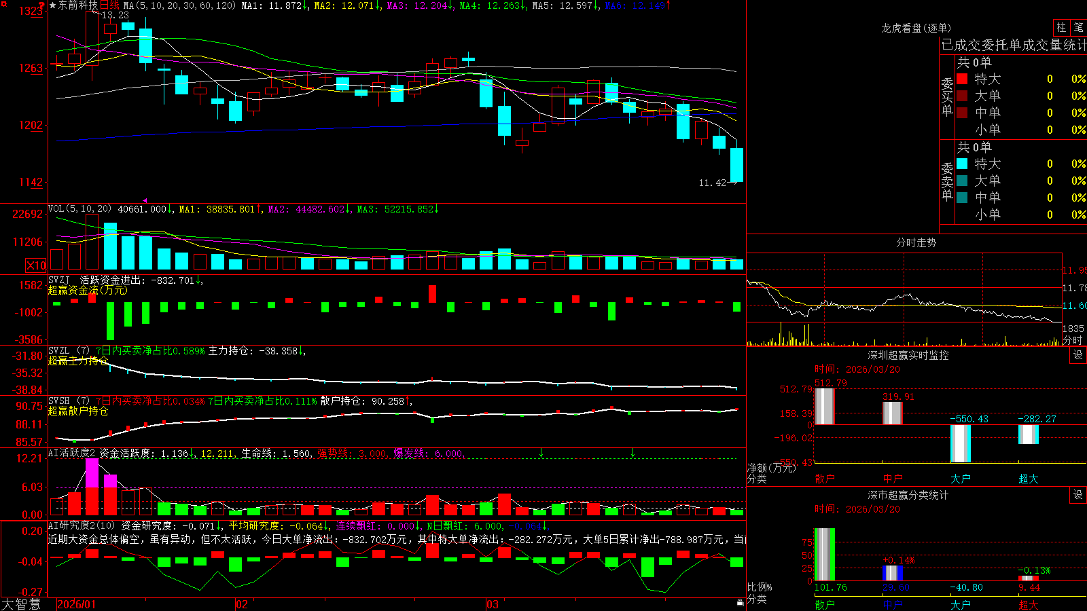Switch to 笔 tick view in 龙虎看盘

tap(1079, 27)
